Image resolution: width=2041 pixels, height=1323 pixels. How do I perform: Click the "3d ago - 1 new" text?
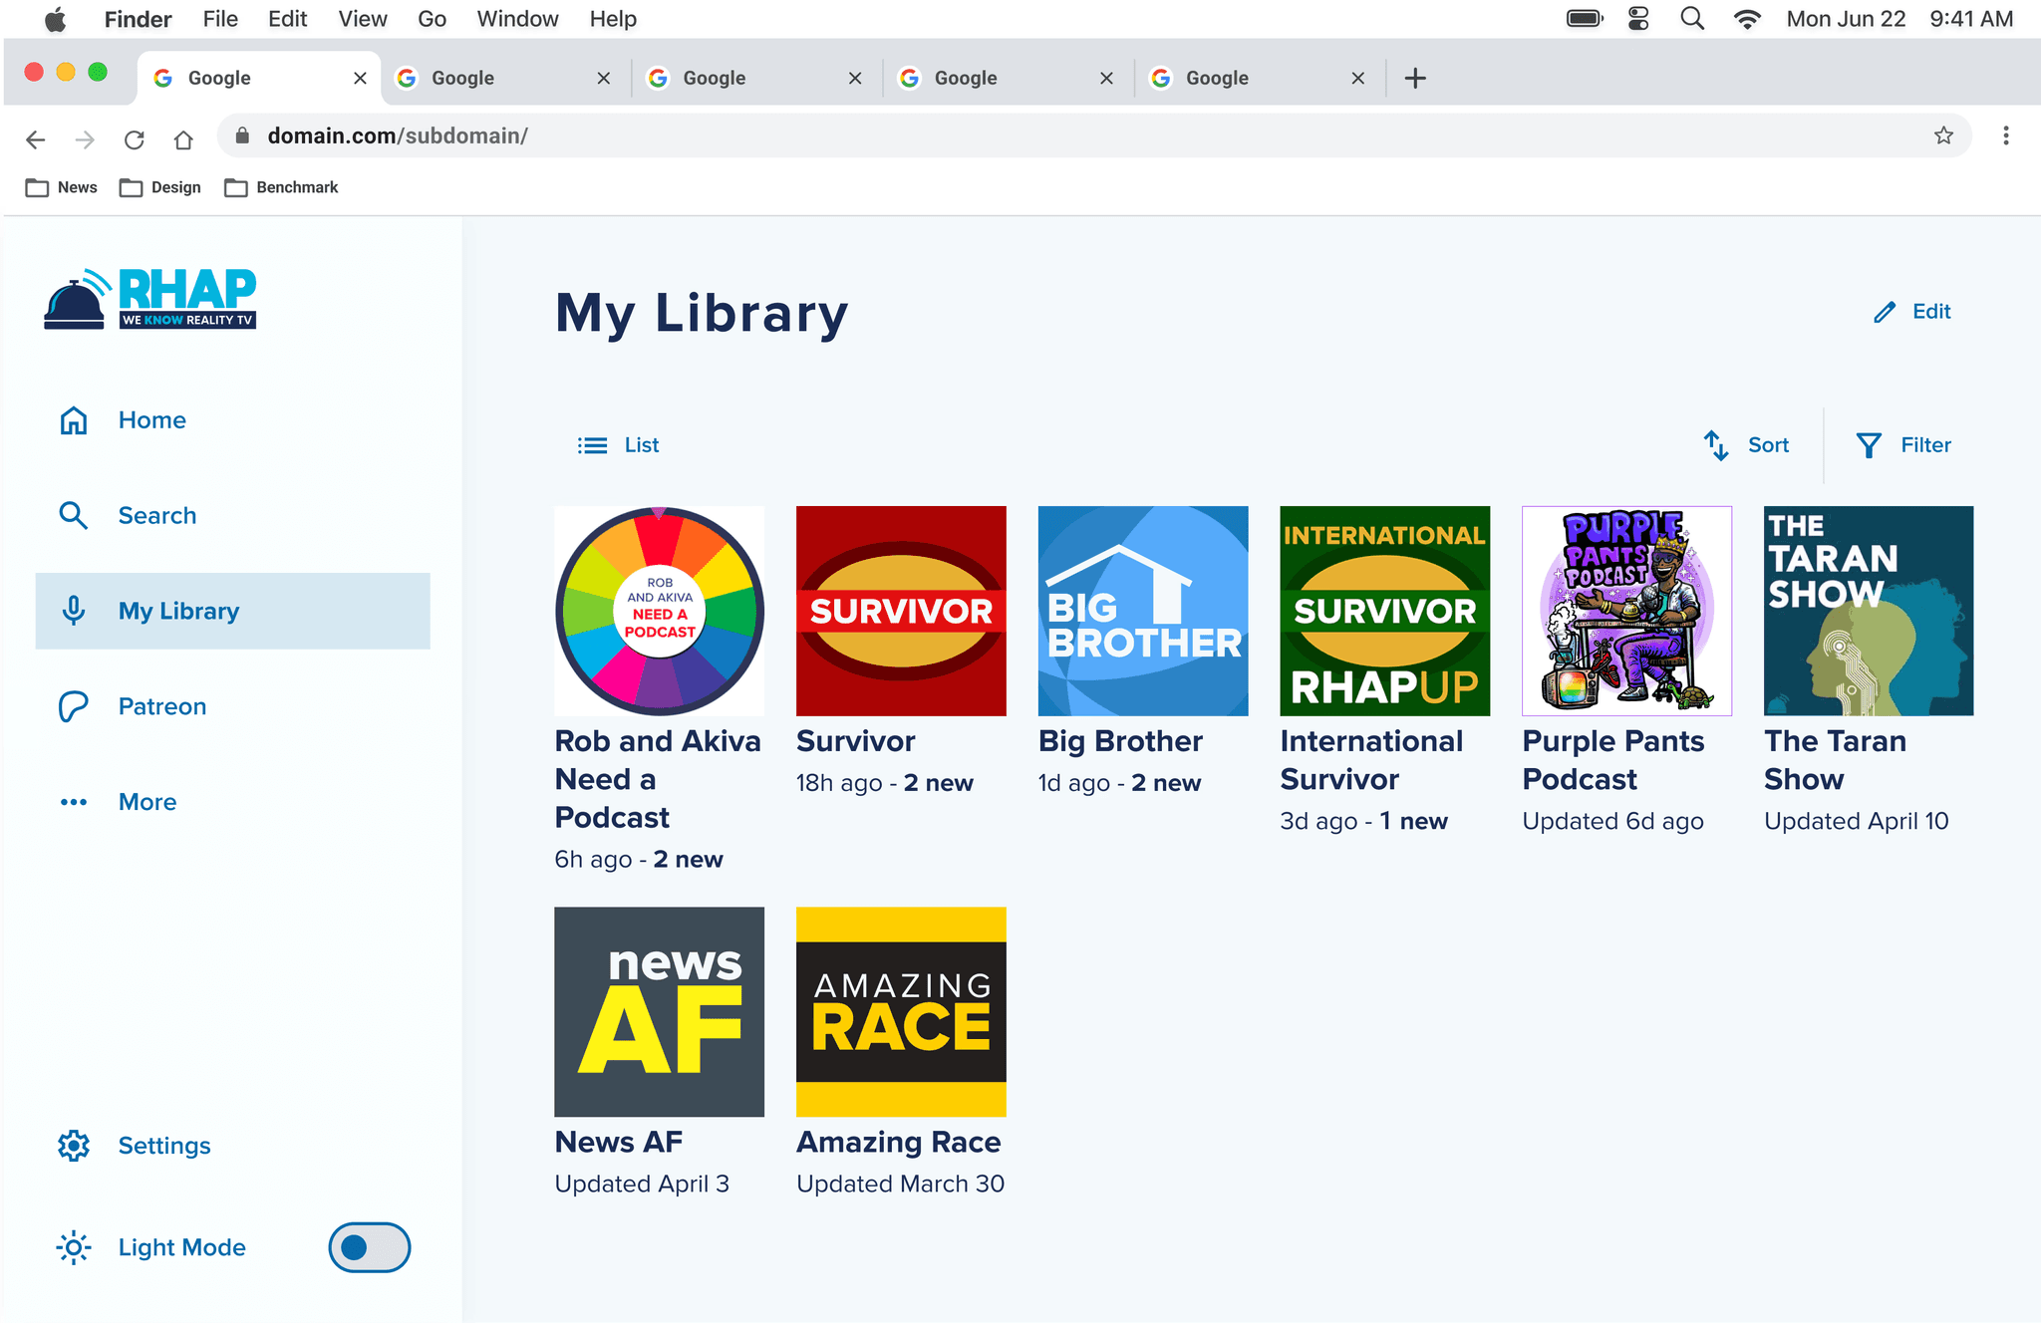click(x=1364, y=821)
